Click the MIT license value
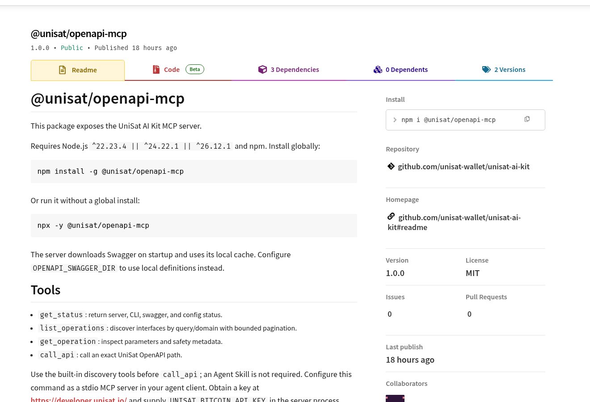The image size is (590, 402). [472, 273]
